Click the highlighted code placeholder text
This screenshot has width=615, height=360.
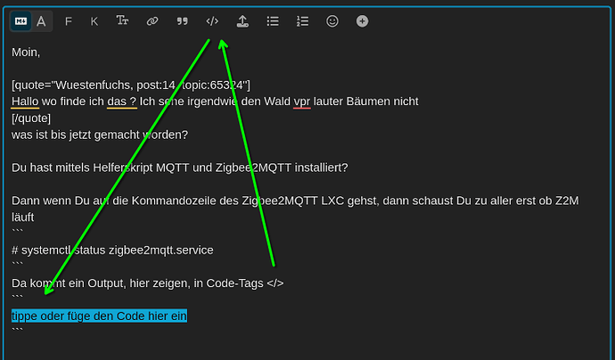[99, 315]
